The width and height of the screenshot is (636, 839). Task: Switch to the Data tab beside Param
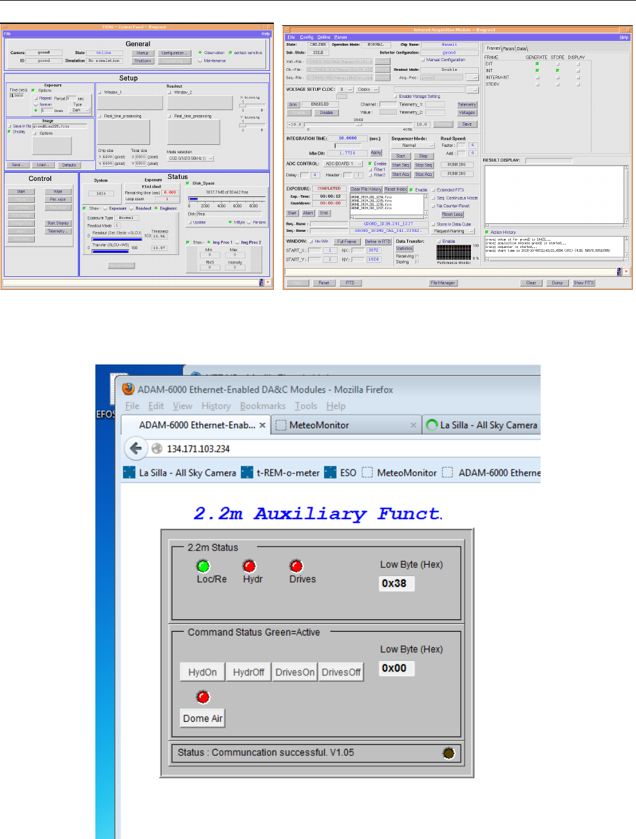click(521, 48)
